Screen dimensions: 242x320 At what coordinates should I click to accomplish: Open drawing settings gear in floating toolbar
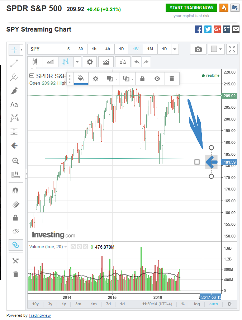[95, 79]
